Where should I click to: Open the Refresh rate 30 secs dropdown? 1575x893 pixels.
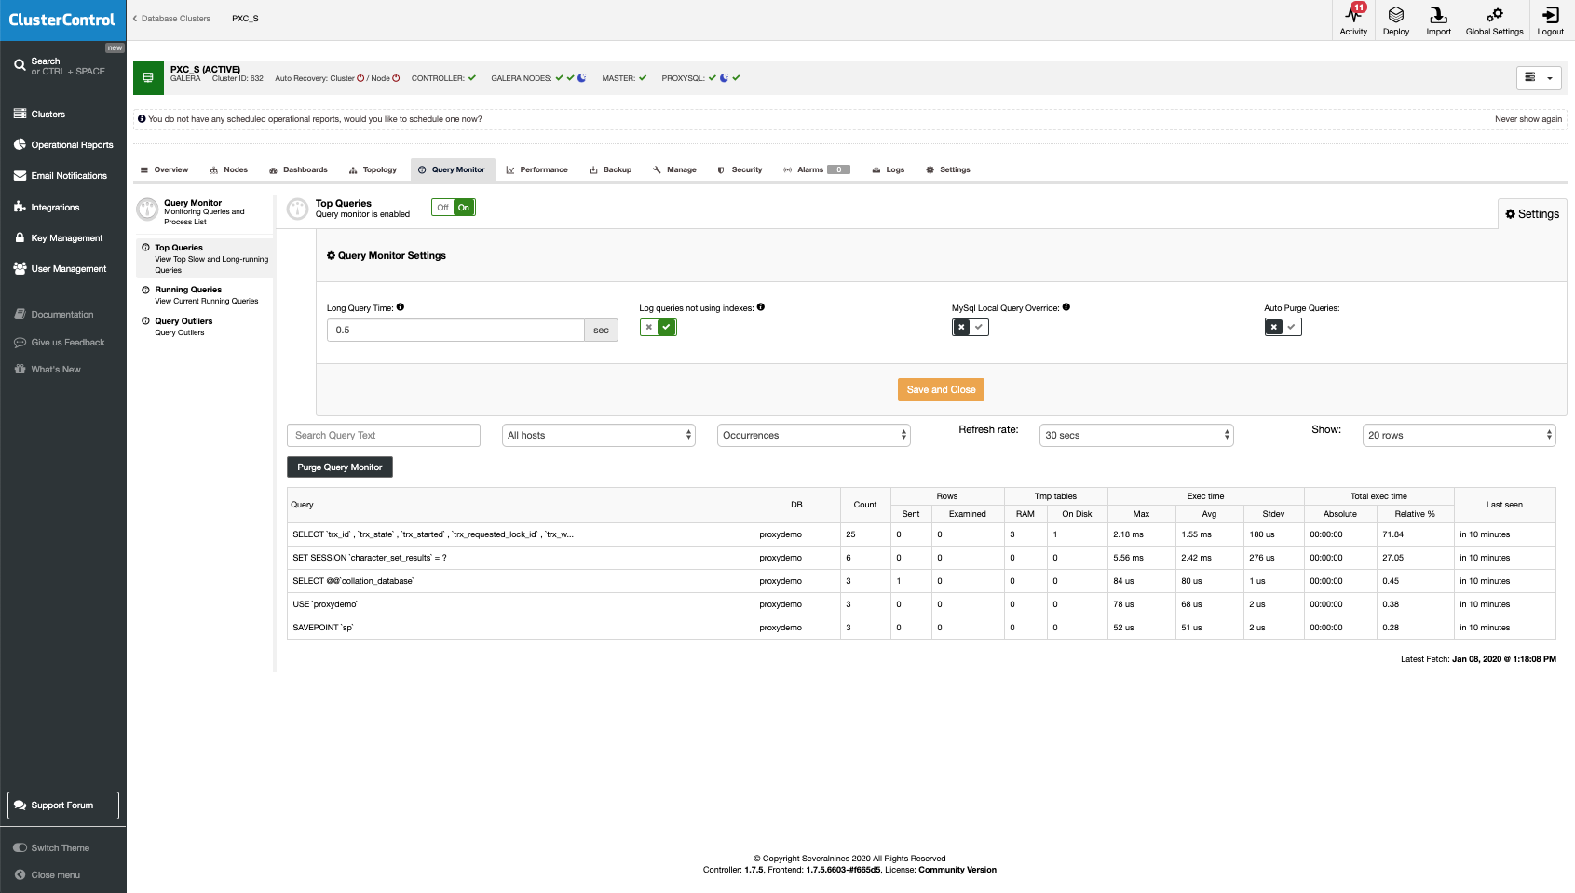click(x=1136, y=435)
